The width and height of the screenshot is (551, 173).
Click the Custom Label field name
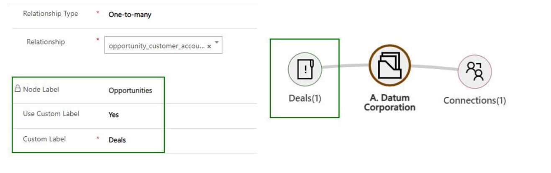tap(44, 139)
